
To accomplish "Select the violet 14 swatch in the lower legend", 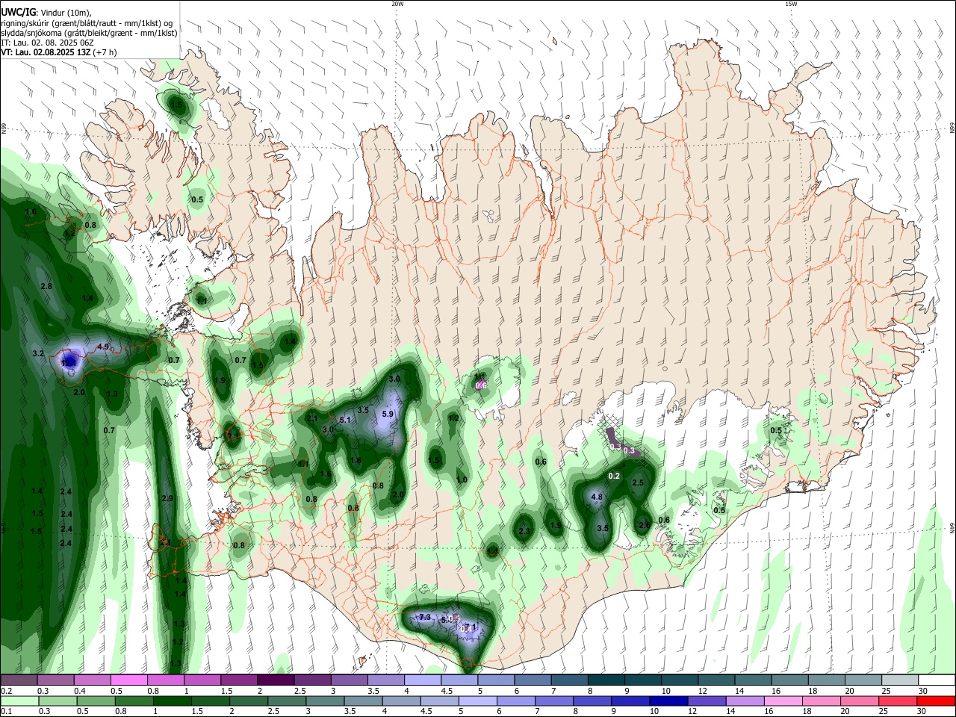I will pyautogui.click(x=744, y=701).
